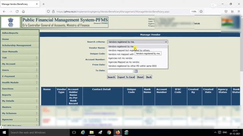Click the ENG language indicator
243x136 pixels.
click(225, 133)
